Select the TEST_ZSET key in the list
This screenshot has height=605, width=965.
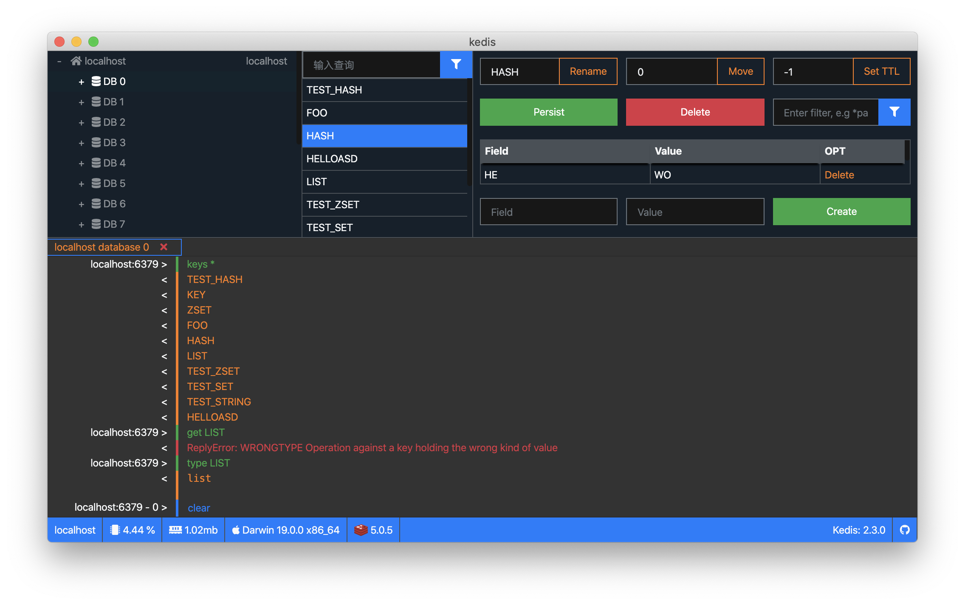tap(385, 205)
